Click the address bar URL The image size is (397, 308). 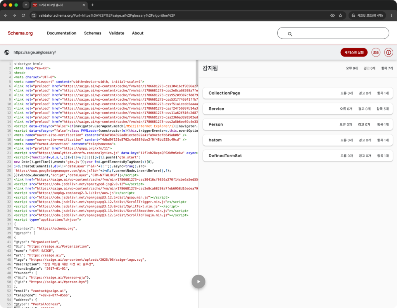click(x=107, y=15)
